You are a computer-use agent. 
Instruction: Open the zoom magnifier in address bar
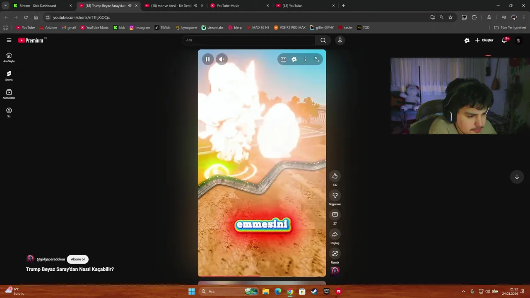(441, 17)
